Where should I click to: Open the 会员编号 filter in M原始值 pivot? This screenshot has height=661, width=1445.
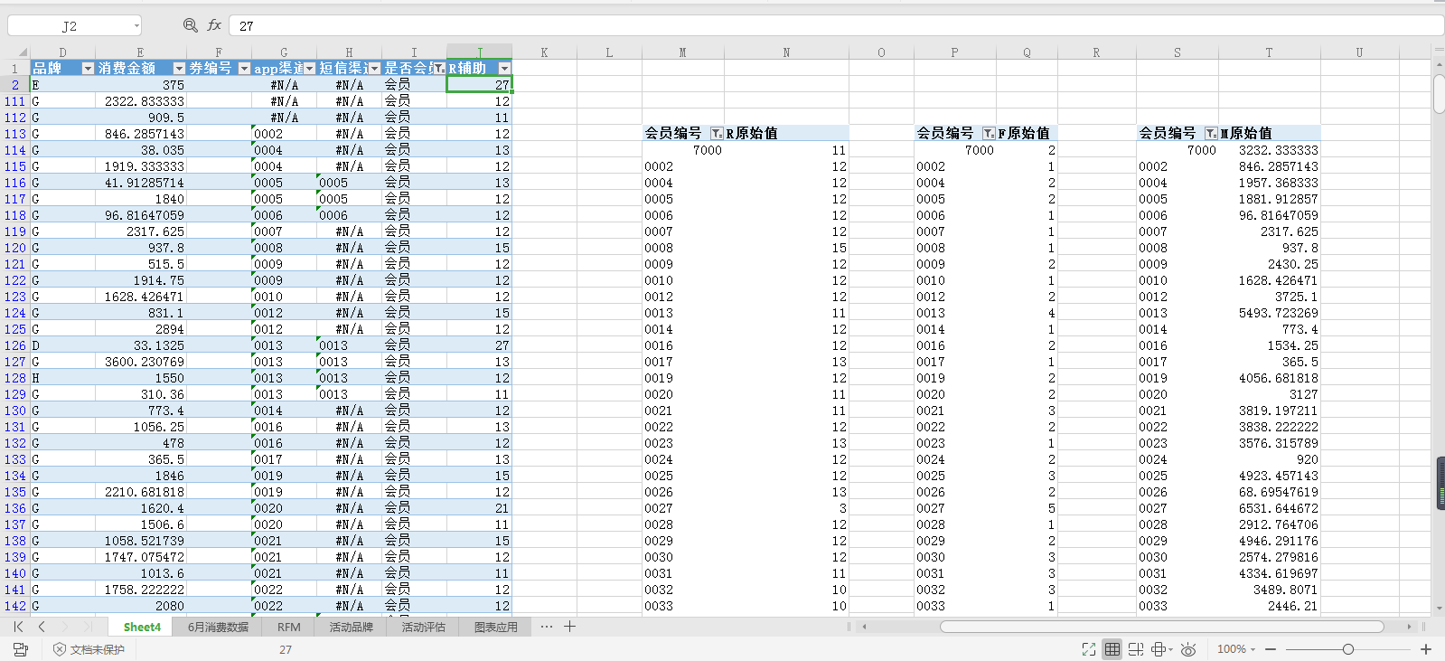point(1211,133)
